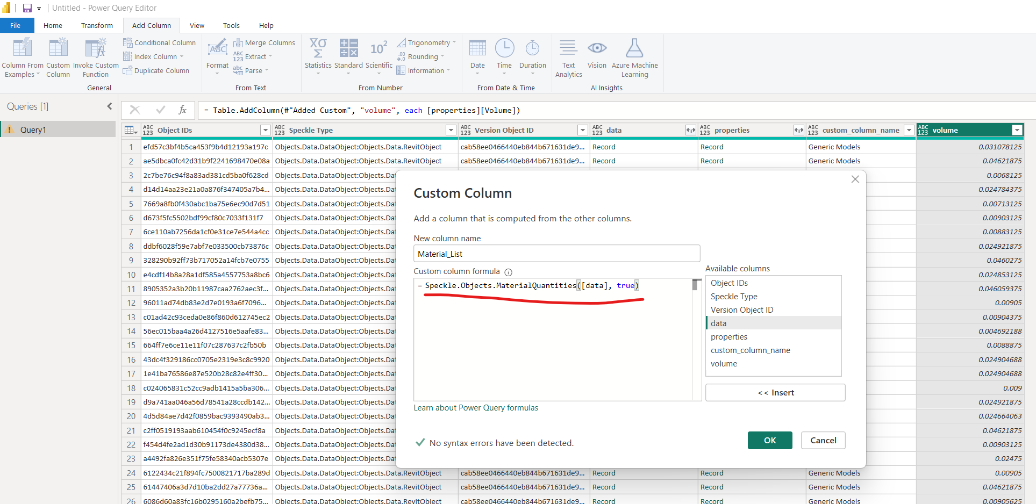Open Text Analytics AI insight
This screenshot has width=1036, height=504.
(568, 58)
